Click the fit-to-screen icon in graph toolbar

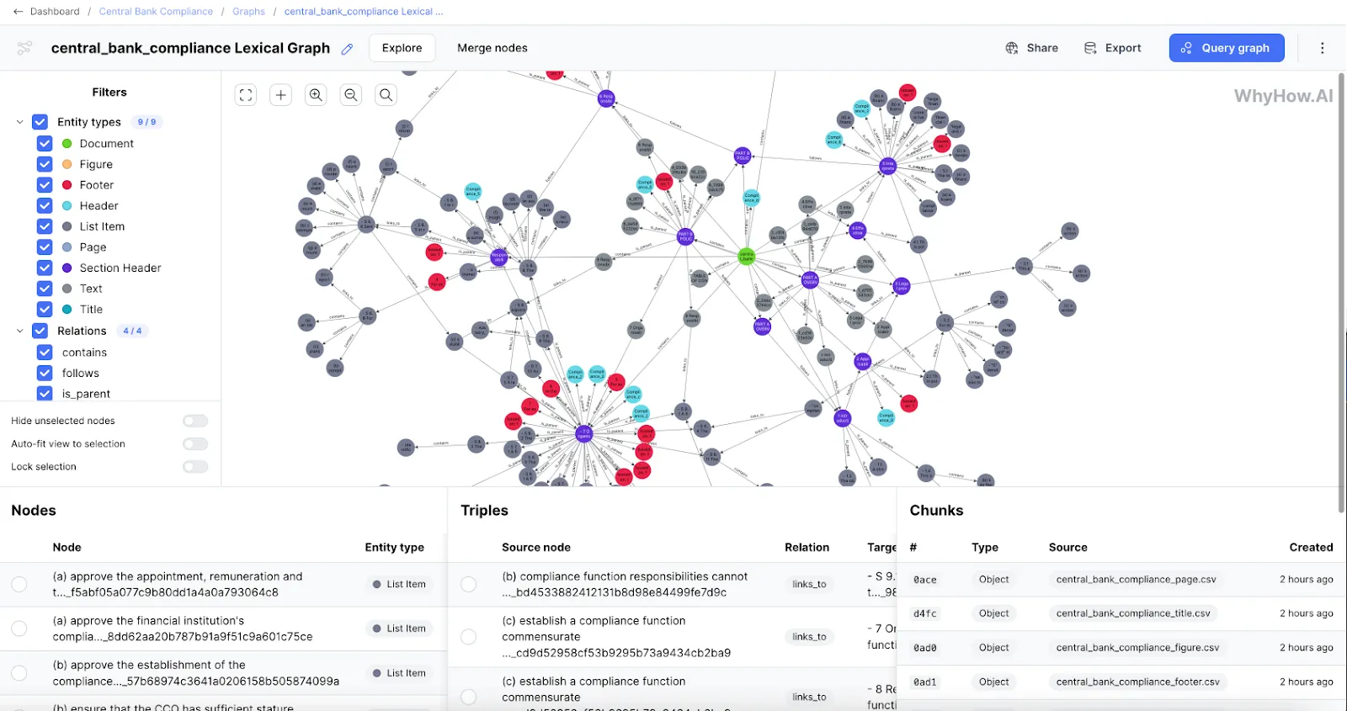click(x=246, y=95)
